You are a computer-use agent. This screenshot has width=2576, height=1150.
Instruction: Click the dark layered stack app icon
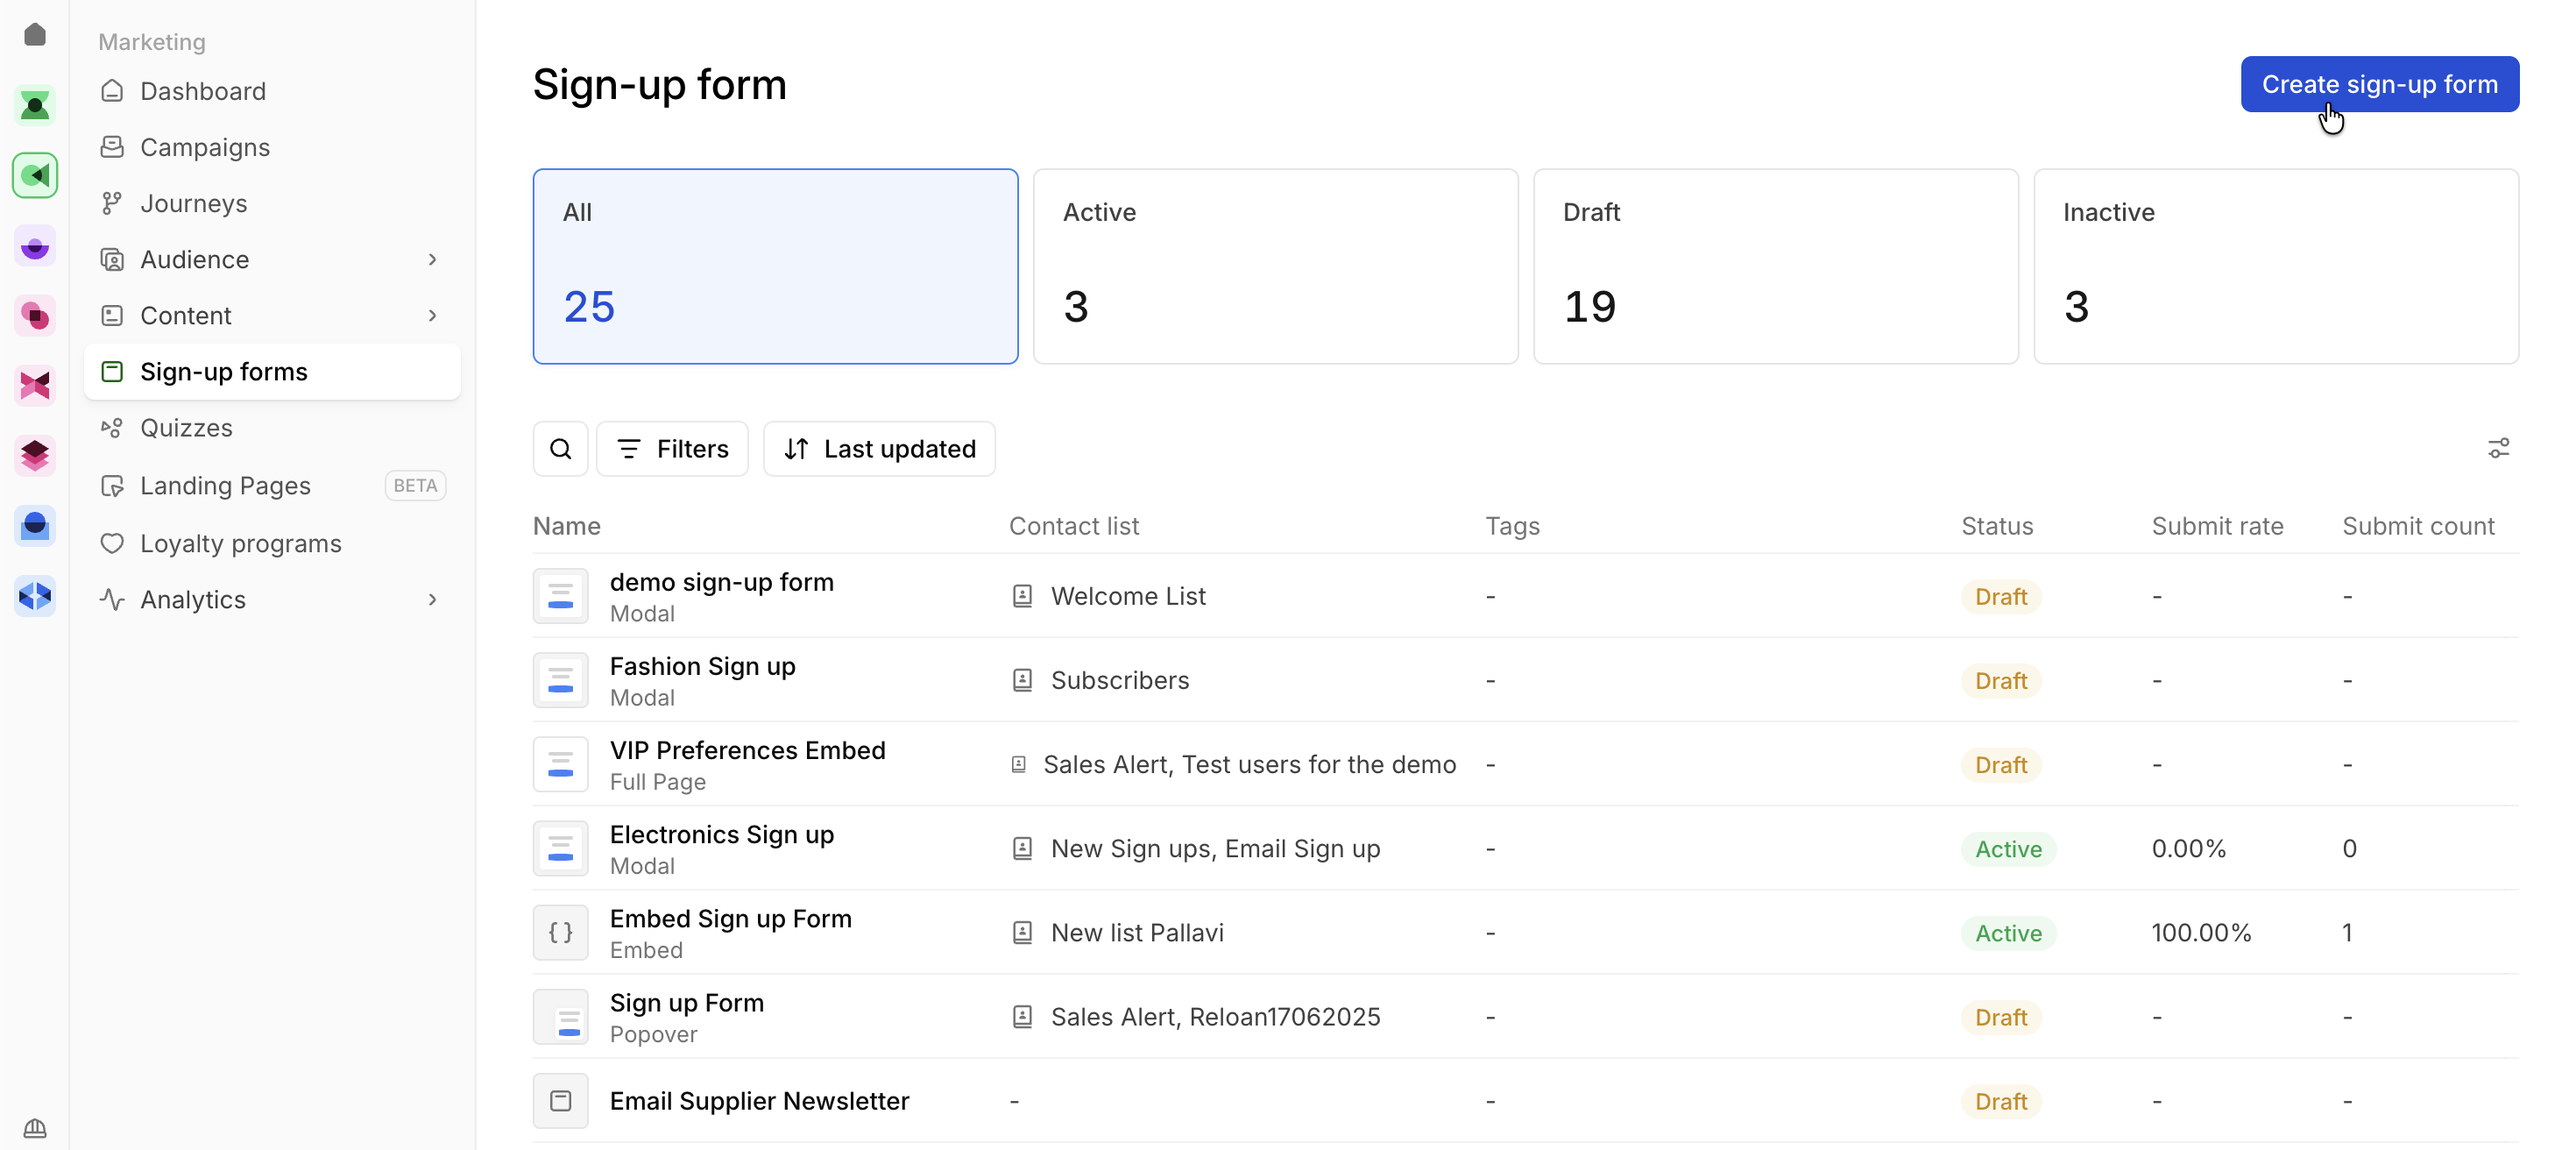pyautogui.click(x=35, y=456)
